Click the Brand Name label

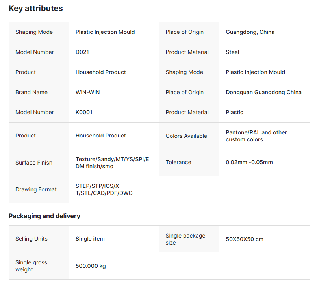pyautogui.click(x=32, y=92)
